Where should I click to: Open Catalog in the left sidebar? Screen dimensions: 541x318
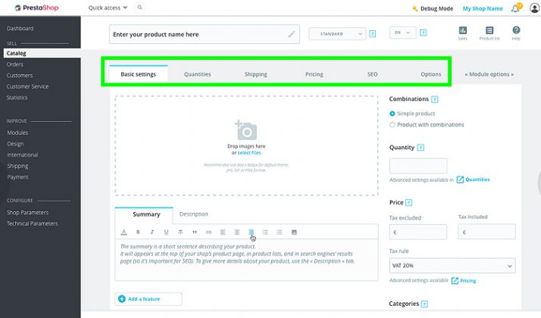[x=16, y=54]
